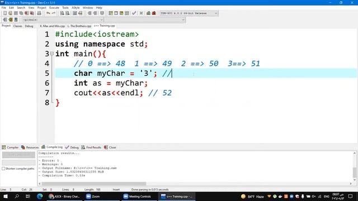
Task: Open the AStyle menu
Action: coord(76,8)
